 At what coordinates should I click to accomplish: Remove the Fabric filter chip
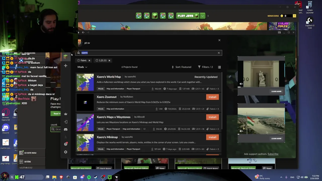click(x=89, y=61)
